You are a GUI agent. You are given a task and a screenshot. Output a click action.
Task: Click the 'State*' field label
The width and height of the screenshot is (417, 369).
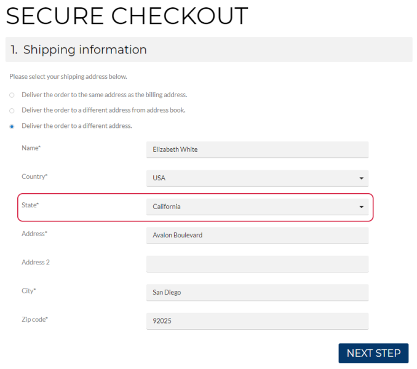pyautogui.click(x=30, y=205)
